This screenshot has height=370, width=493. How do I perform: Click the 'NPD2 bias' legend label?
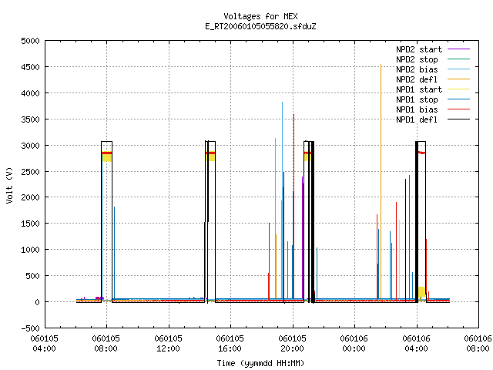(417, 69)
